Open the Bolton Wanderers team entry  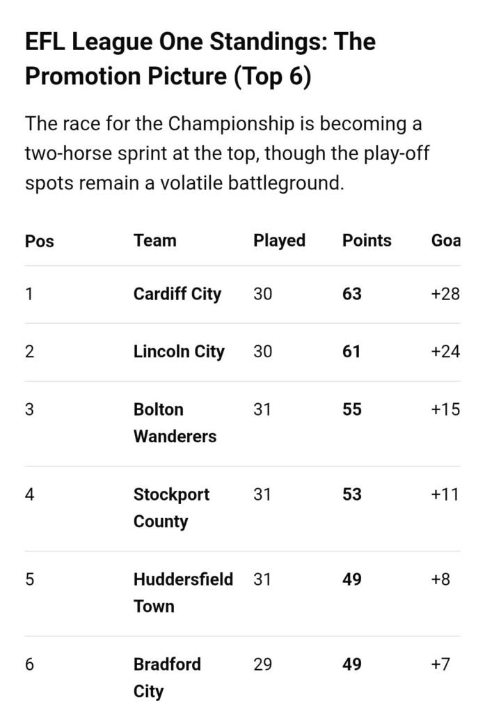pyautogui.click(x=175, y=423)
